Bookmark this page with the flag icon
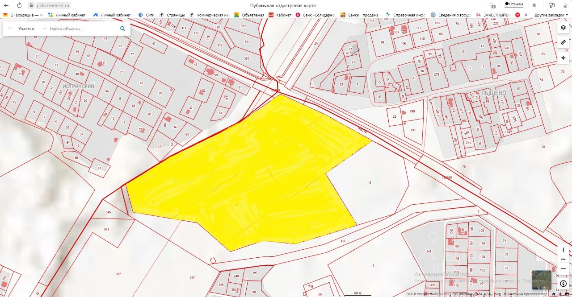The height and width of the screenshot is (297, 572). click(534, 5)
